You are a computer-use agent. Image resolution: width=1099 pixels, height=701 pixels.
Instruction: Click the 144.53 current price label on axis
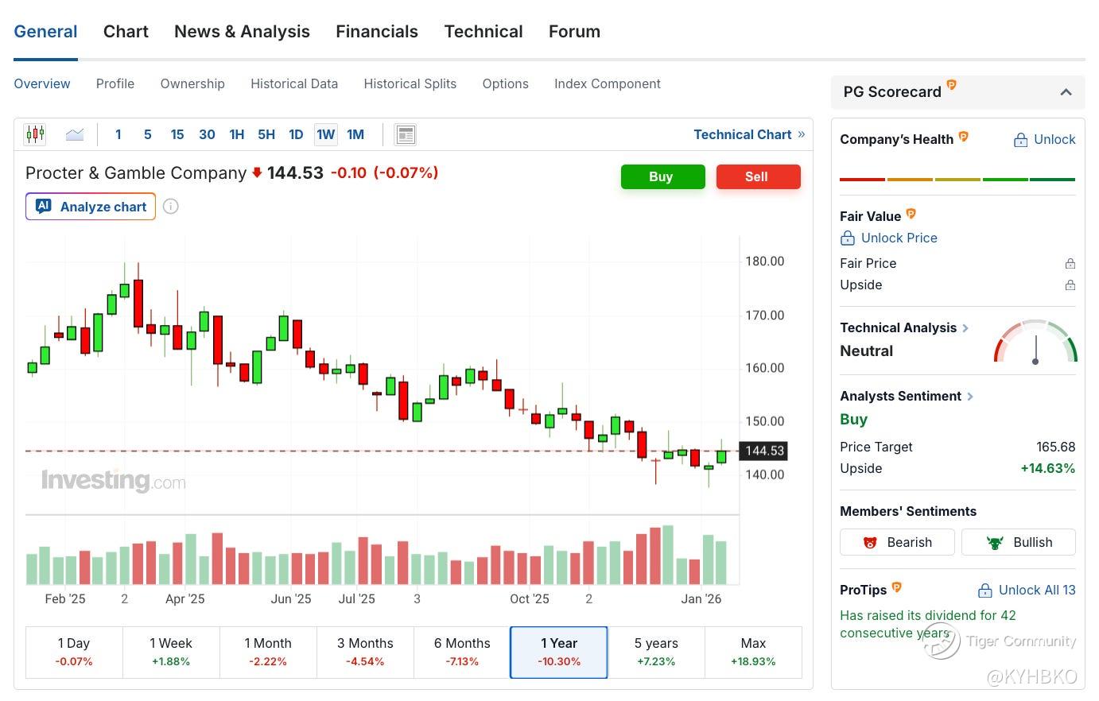point(764,451)
